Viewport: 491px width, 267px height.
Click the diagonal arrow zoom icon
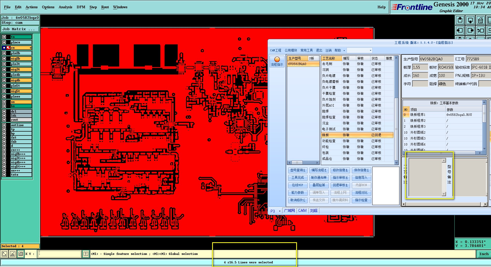coord(4,254)
